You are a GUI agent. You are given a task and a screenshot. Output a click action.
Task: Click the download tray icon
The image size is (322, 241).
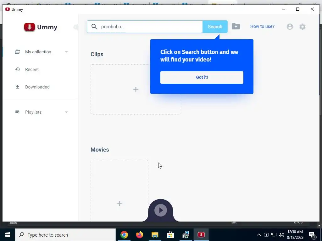pos(266,235)
